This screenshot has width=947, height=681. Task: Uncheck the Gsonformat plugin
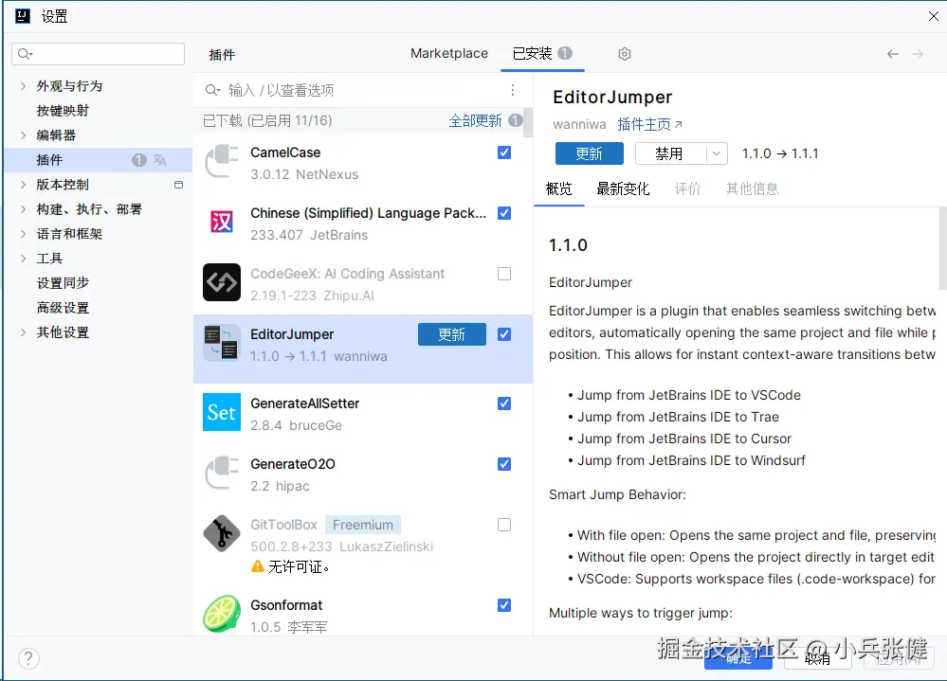click(504, 605)
